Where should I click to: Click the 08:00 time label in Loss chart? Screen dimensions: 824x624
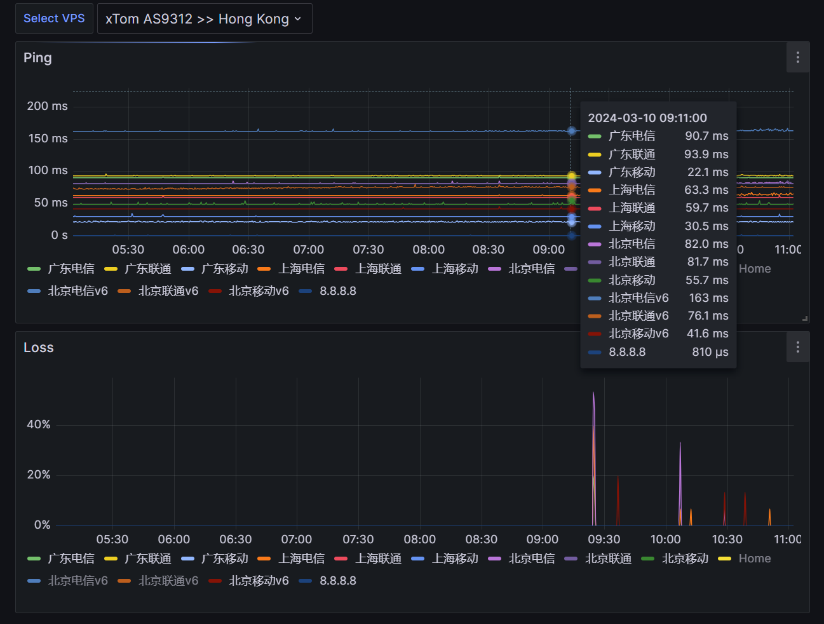tap(420, 539)
